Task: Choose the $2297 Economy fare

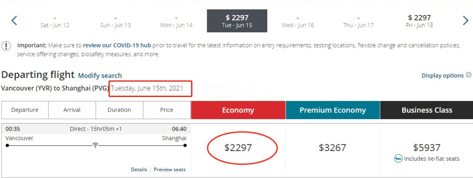Action: (x=238, y=147)
